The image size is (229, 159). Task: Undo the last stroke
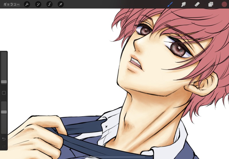click(x=4, y=139)
